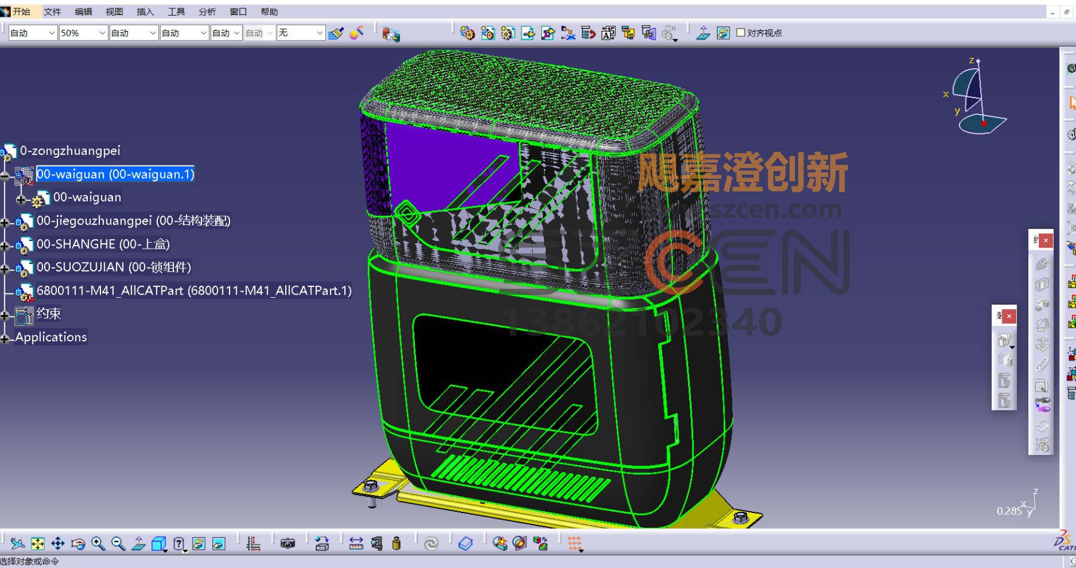Expand the Applications tree node
This screenshot has height=568, width=1076.
tap(5, 339)
